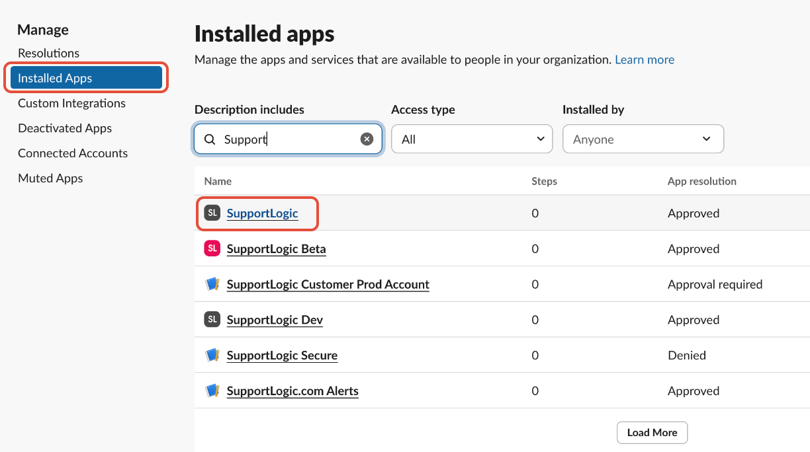The width and height of the screenshot is (810, 452).
Task: Click the SupportLogic app icon
Action: (x=212, y=213)
